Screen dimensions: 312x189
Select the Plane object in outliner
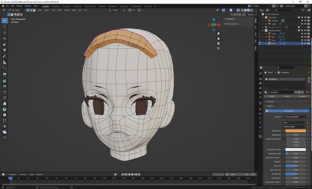274,43
